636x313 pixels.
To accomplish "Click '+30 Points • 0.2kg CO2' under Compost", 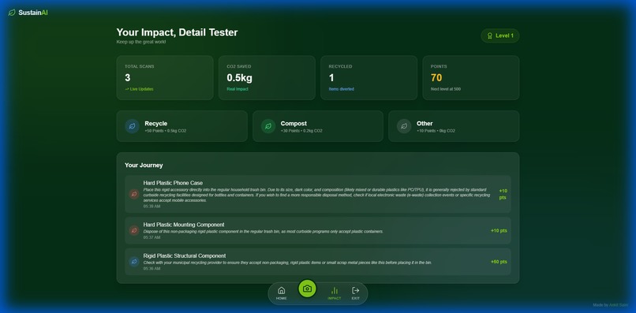I will click(x=301, y=131).
